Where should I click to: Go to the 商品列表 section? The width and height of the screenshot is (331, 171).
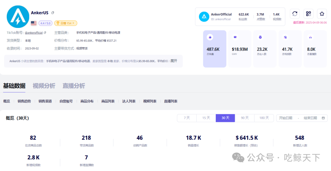coord(108,101)
